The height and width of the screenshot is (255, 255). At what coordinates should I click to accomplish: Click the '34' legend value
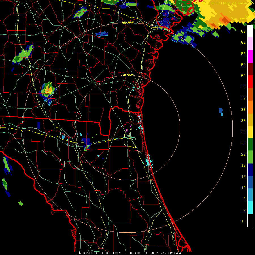coord(243,120)
